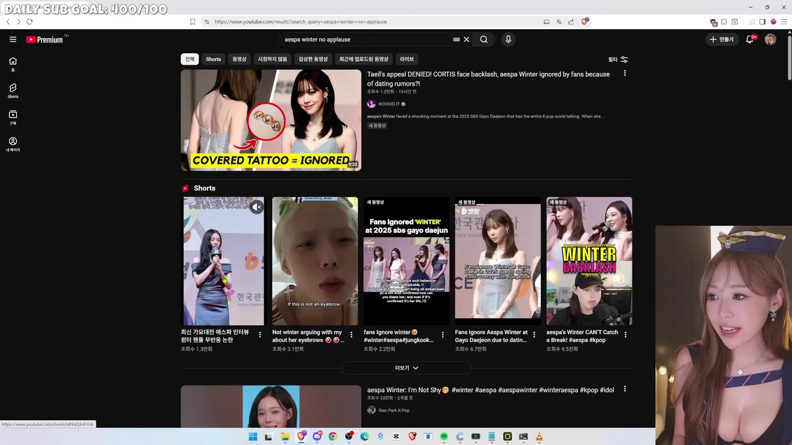Open the YouTube hamburger guide menu

13,40
